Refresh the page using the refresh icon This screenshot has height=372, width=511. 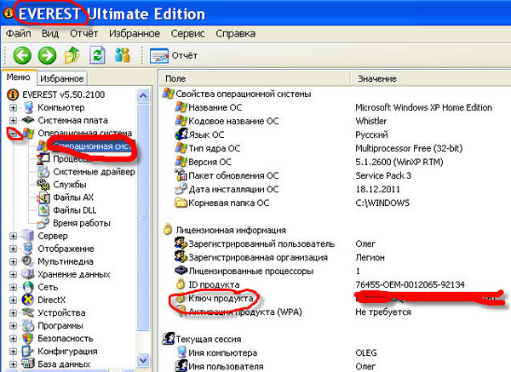coord(97,55)
